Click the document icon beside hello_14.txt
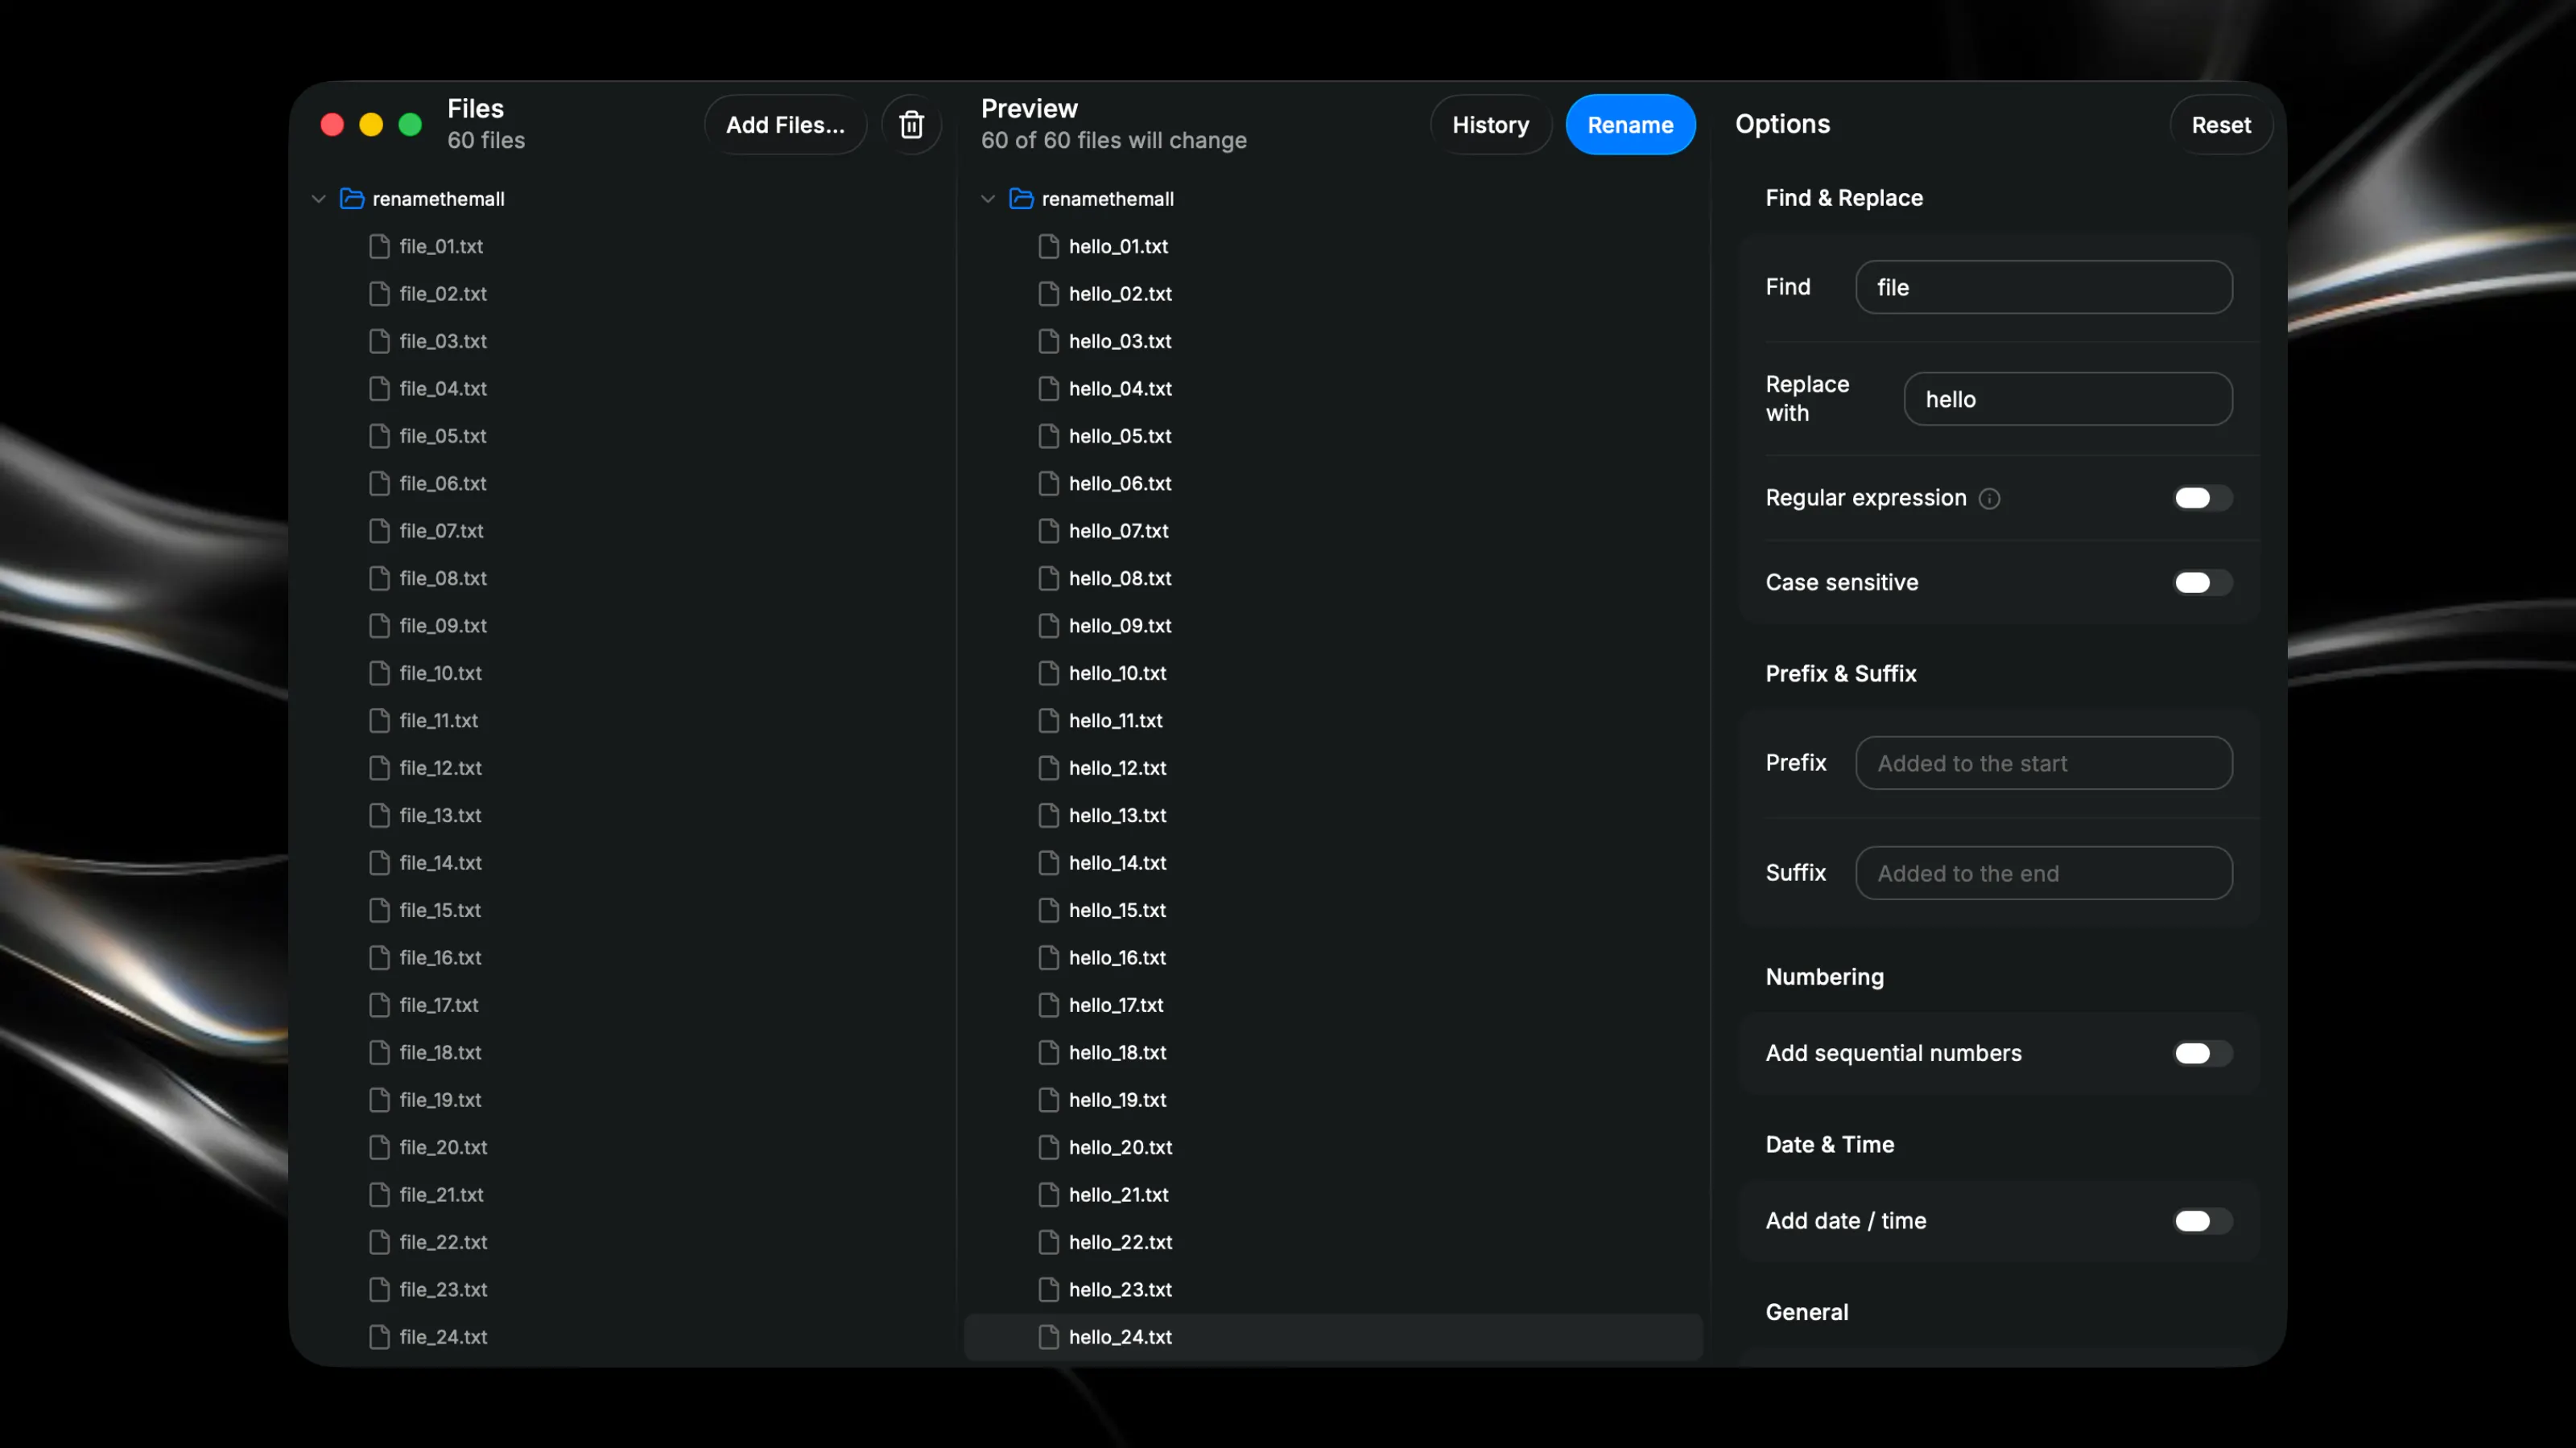Viewport: 2576px width, 1448px height. point(1048,863)
